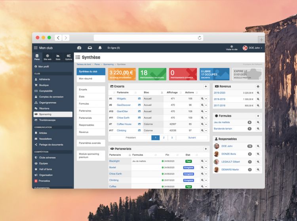This screenshot has width=297, height=221.
Task: Go forward with the browser forward arrow
Action: pos(66,38)
